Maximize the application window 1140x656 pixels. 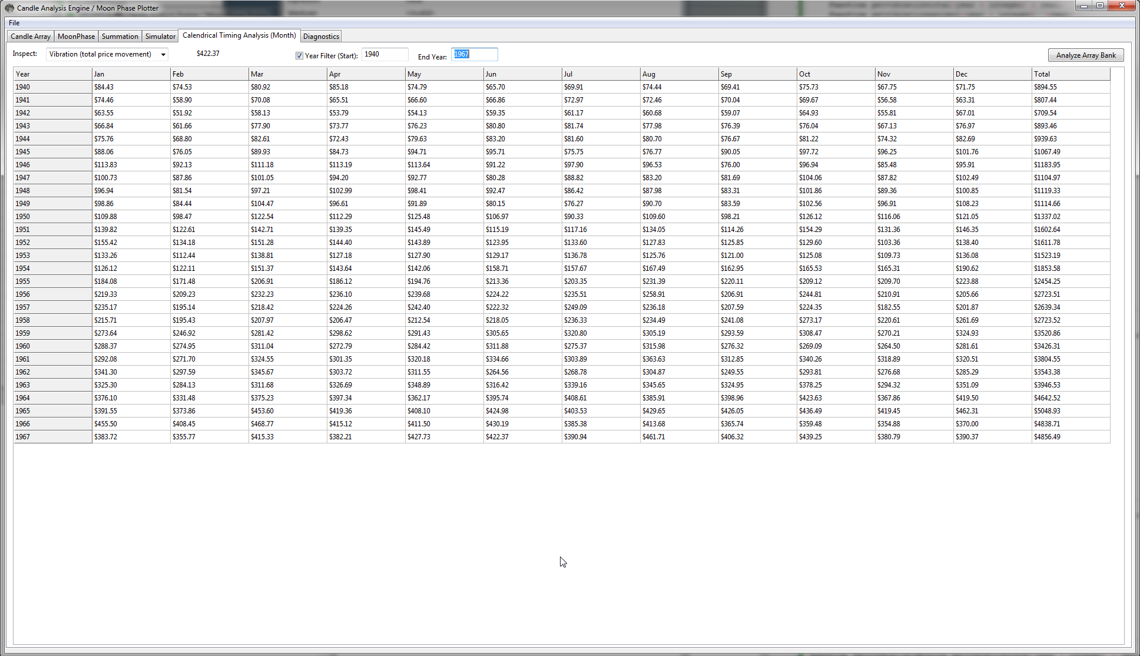click(x=1099, y=6)
